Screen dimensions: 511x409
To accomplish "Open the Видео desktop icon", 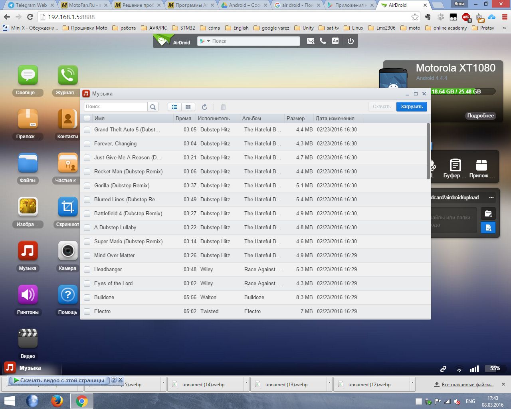I will tap(28, 339).
